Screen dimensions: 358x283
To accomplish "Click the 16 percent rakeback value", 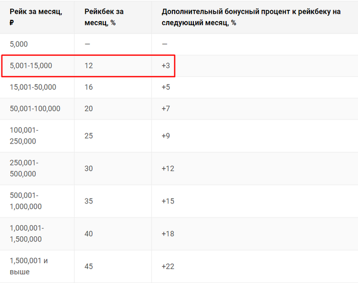I will pyautogui.click(x=89, y=87).
